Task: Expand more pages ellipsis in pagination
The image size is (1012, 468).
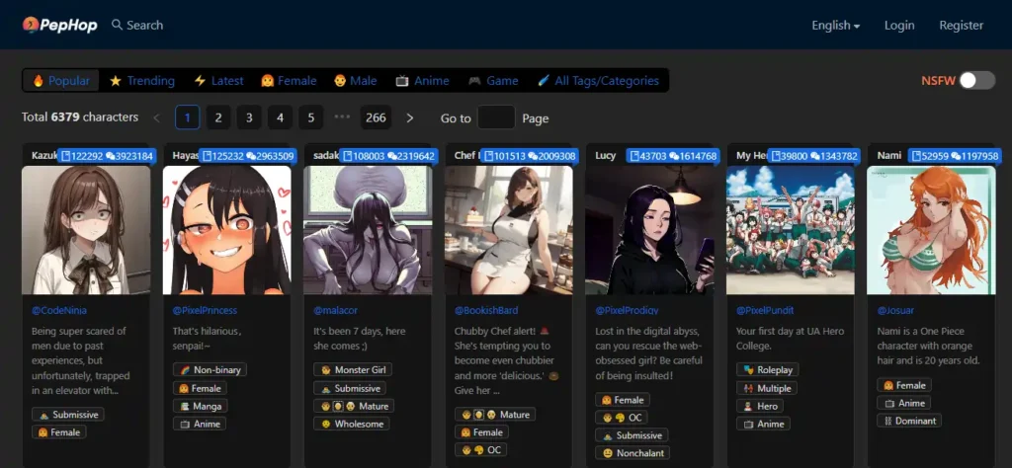Action: 343,117
